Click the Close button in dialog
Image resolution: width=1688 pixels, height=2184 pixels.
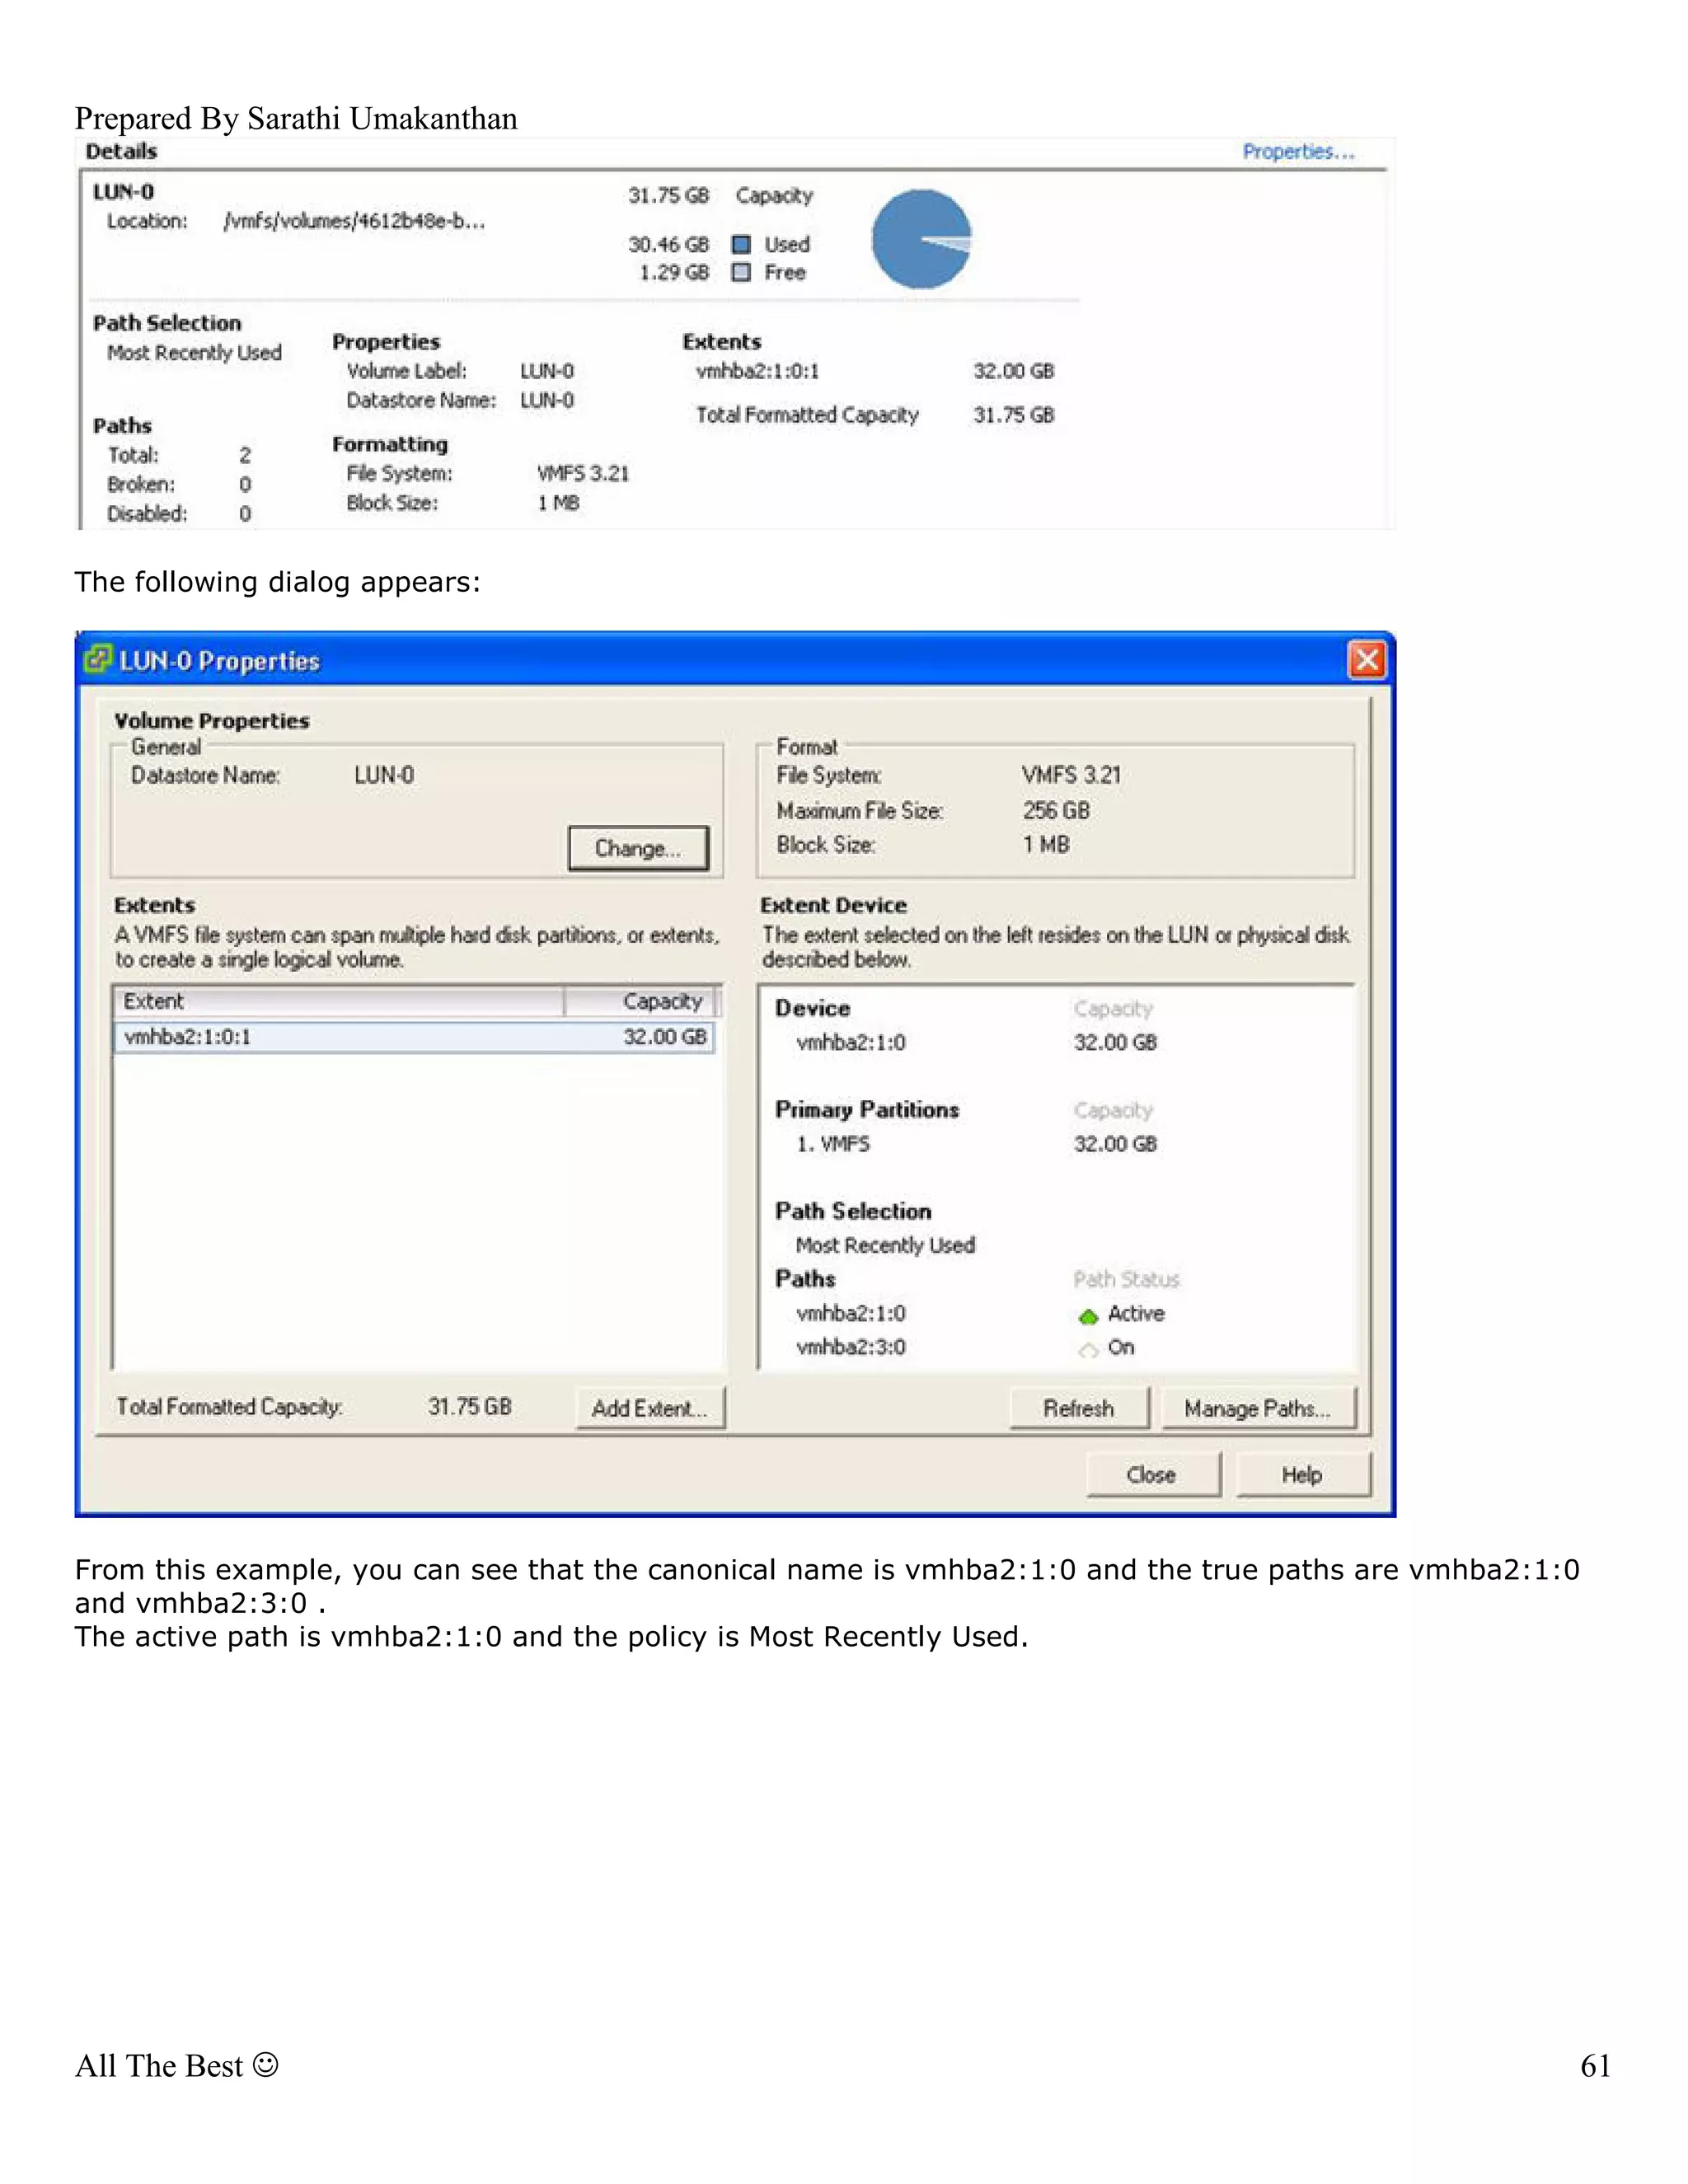(x=1152, y=1475)
